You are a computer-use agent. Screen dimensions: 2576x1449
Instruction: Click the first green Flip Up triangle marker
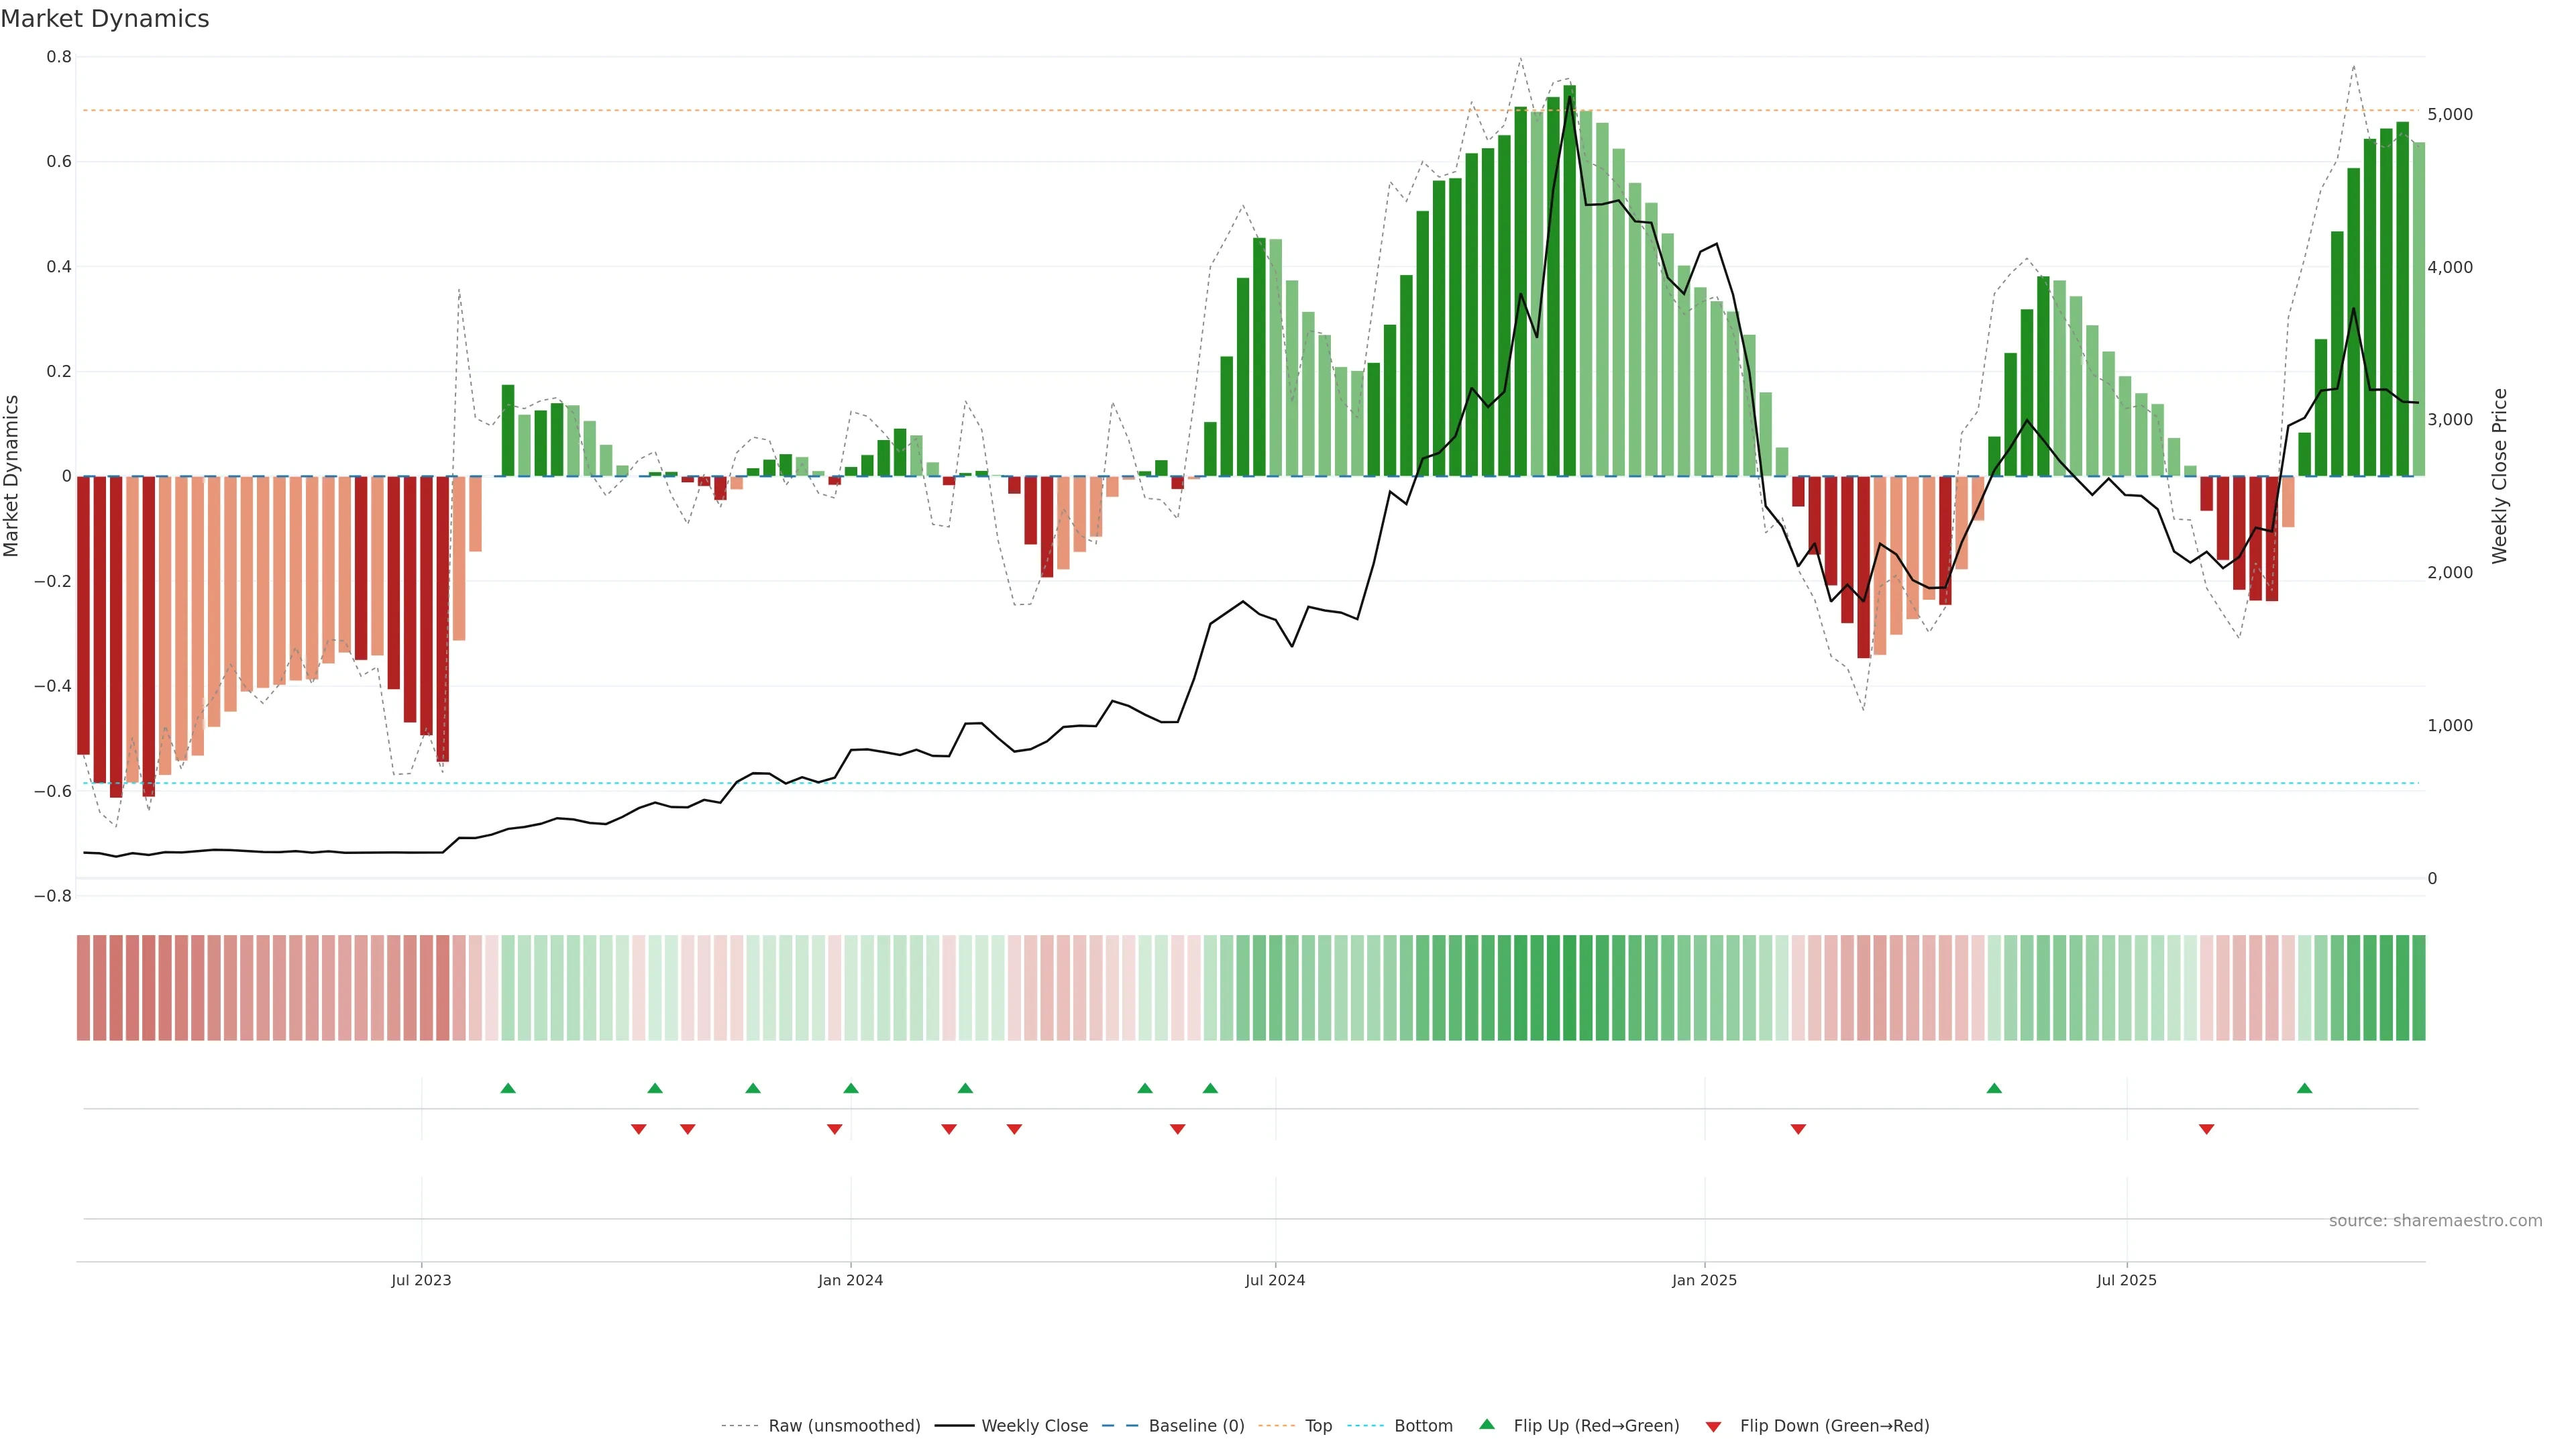pyautogui.click(x=508, y=1088)
